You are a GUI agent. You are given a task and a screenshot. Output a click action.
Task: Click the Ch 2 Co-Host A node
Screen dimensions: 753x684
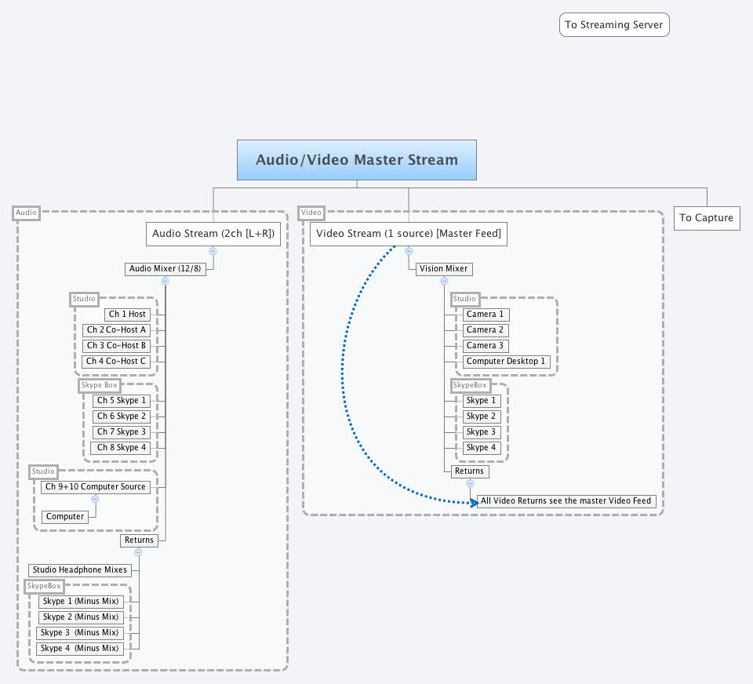coord(116,330)
